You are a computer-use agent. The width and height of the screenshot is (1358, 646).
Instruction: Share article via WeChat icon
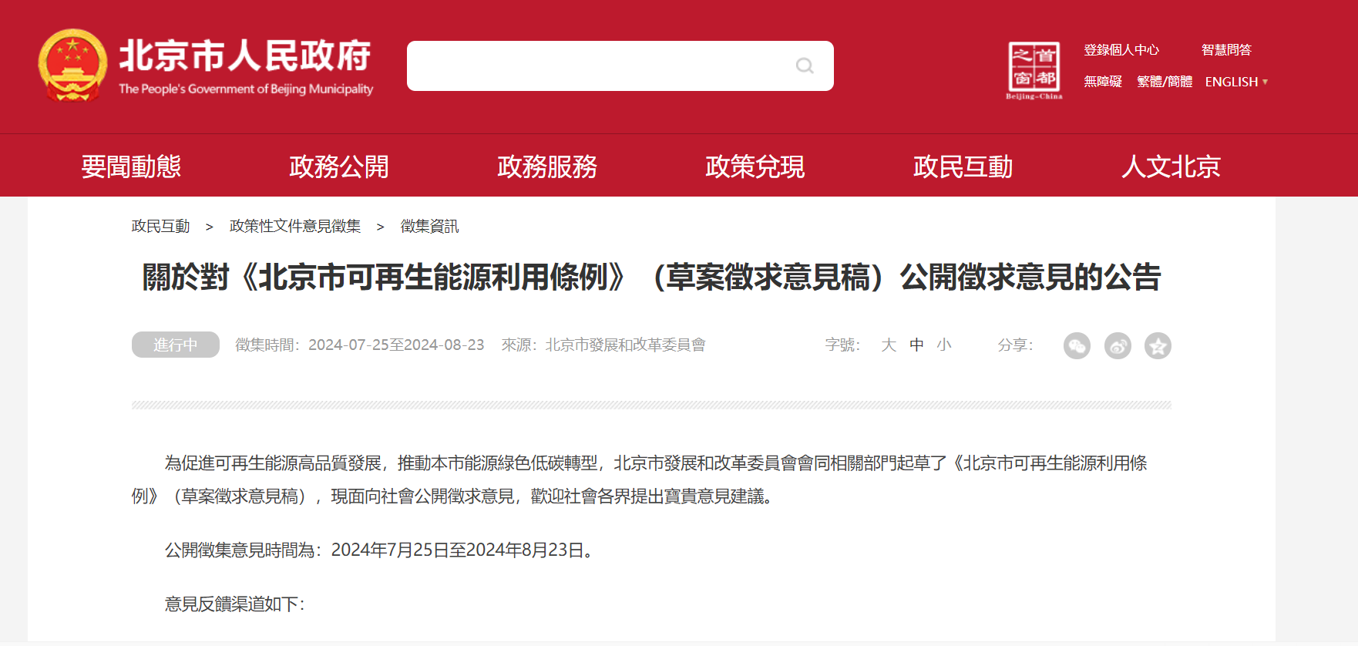(x=1077, y=346)
